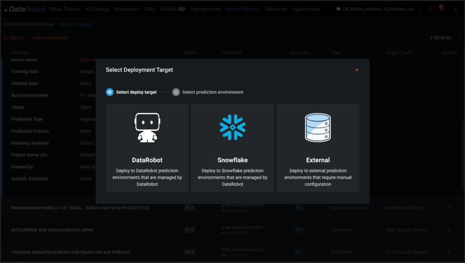Close the Select Deployment Target dialog
465x263 pixels.
coord(357,69)
